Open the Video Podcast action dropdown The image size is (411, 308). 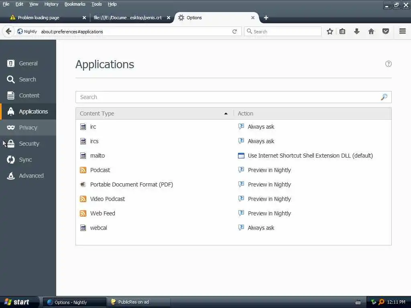pos(312,199)
